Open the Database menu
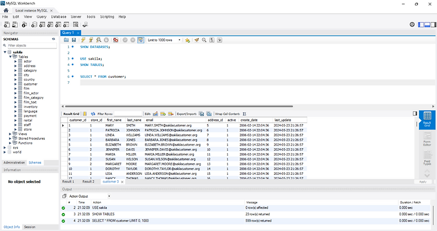 [58, 17]
